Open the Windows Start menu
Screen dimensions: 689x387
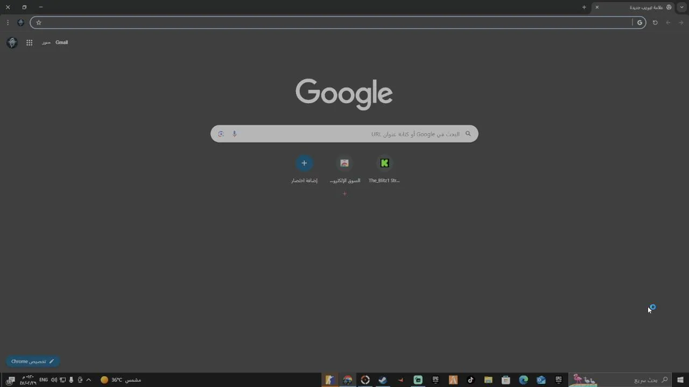pos(680,380)
